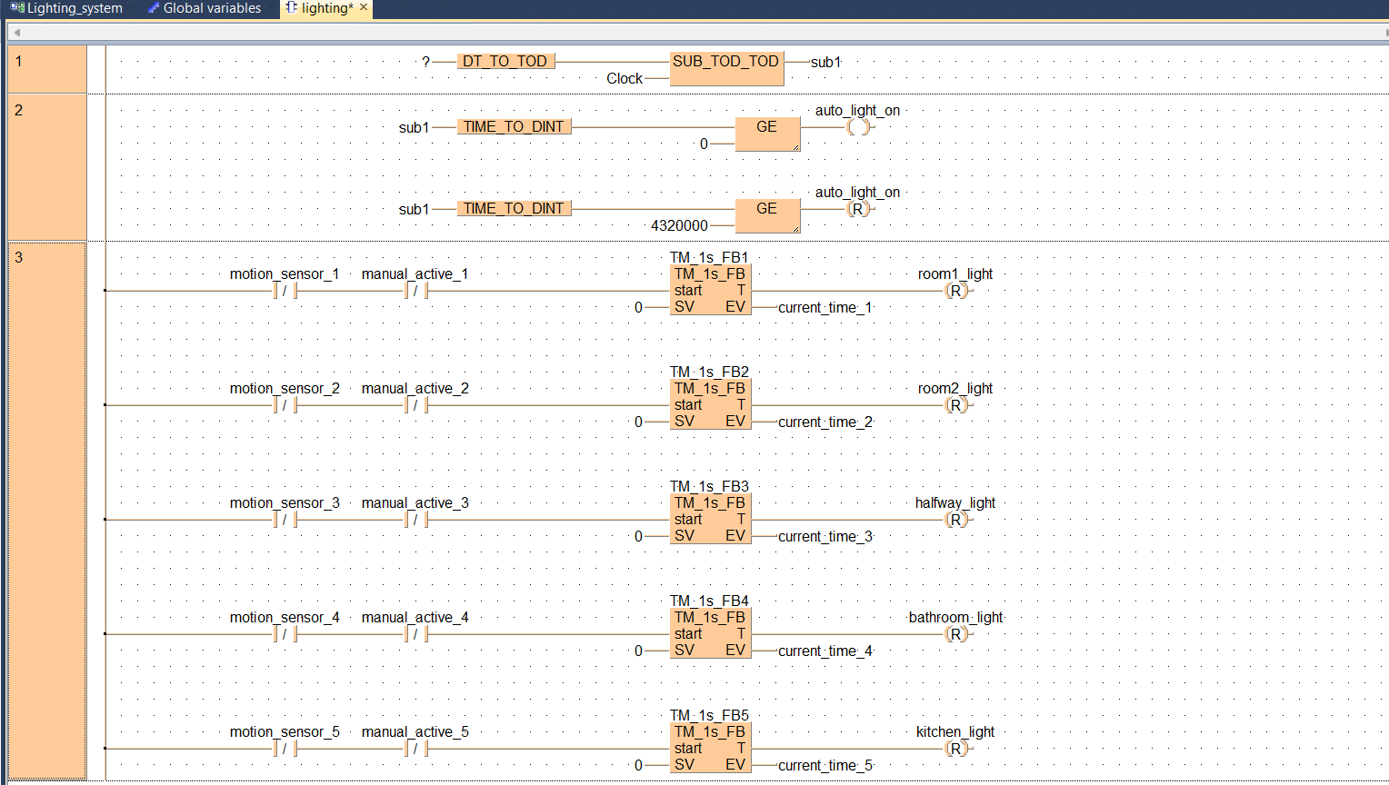The width and height of the screenshot is (1389, 785).
Task: Select GE block compared against 0
Action: (x=767, y=134)
